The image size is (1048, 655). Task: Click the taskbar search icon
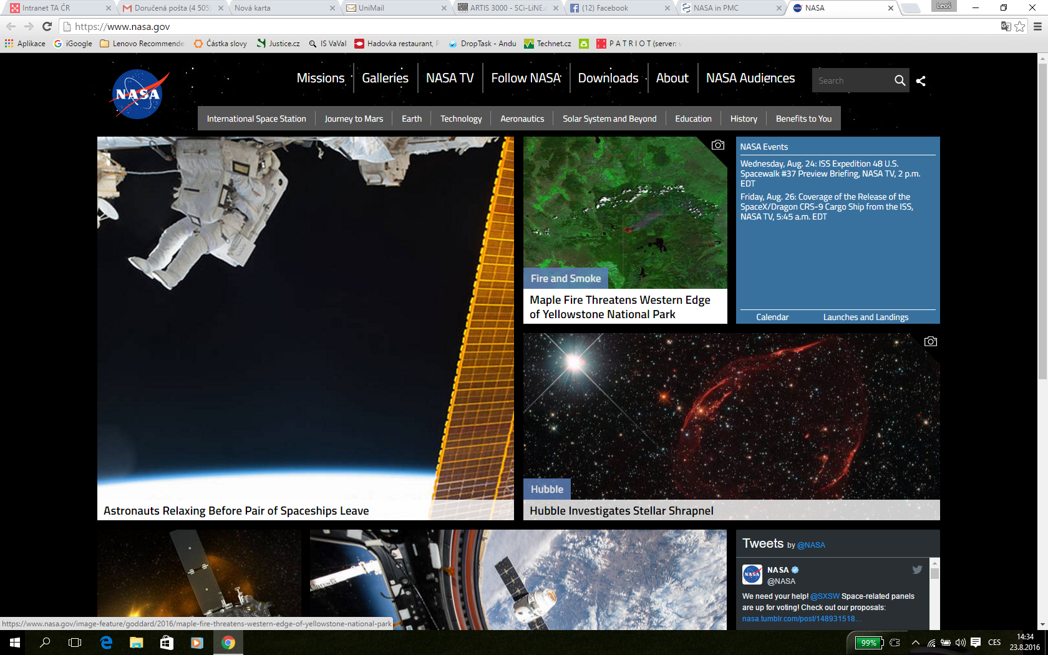[x=45, y=643]
